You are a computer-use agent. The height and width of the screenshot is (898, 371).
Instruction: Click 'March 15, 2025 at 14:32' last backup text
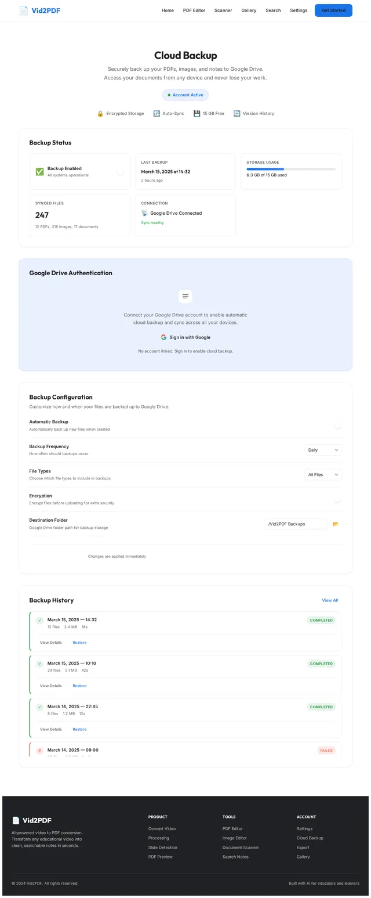166,172
